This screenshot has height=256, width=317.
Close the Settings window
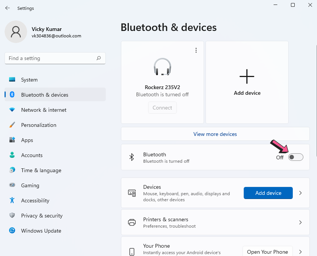tap(310, 5)
